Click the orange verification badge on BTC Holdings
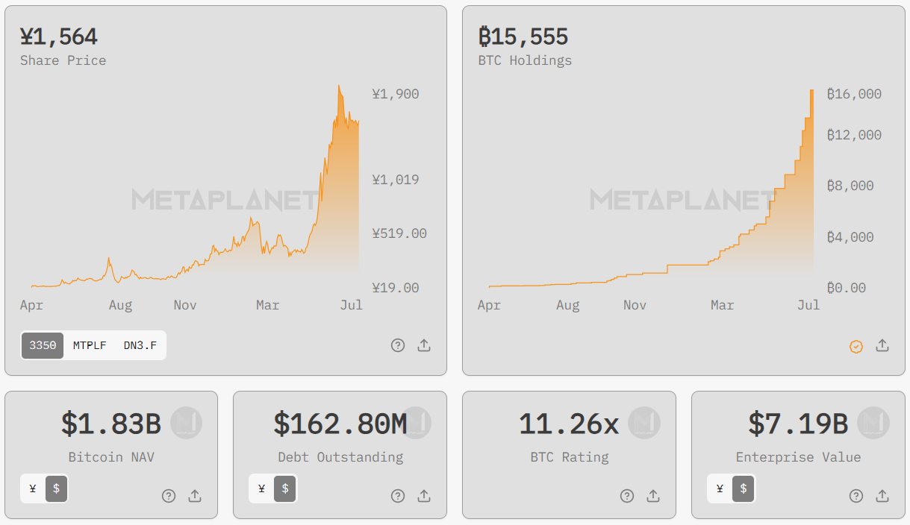The image size is (910, 525). coord(856,346)
